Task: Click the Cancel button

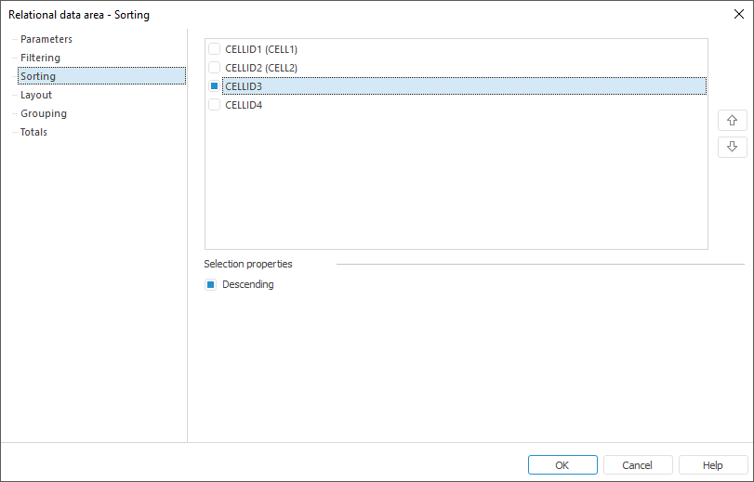Action: click(637, 465)
